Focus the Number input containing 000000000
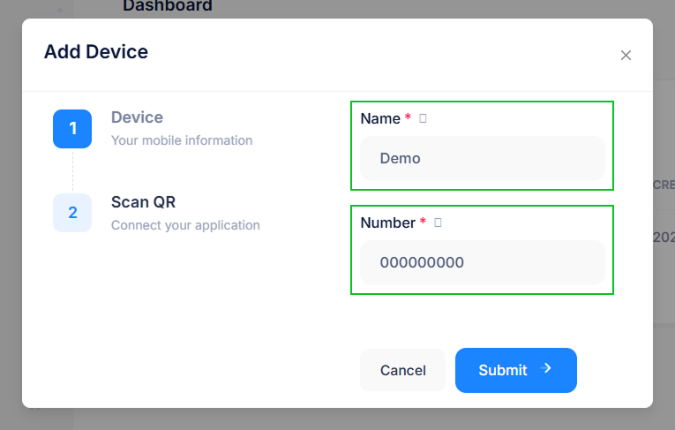The width and height of the screenshot is (675, 430). tap(482, 262)
